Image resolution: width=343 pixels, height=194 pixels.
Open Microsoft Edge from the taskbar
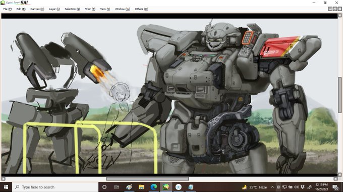point(154,187)
